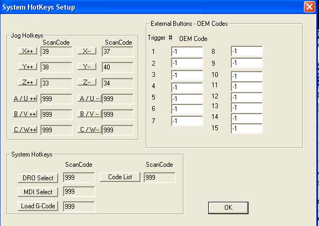Click the 'Jog Hotkeys' group label
The image size is (319, 226).
click(27, 36)
